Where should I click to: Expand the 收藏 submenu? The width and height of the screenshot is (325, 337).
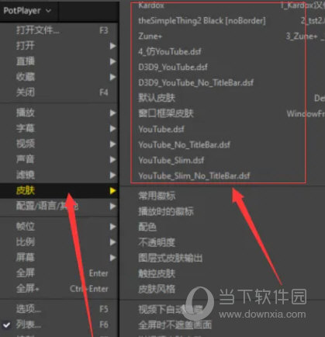tap(59, 77)
